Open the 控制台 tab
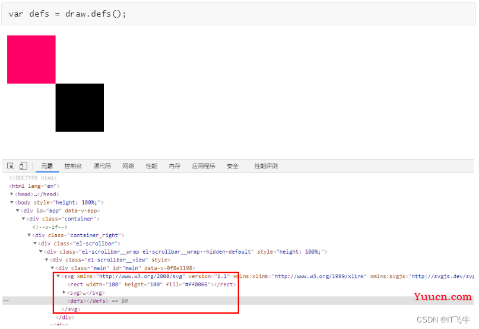The height and width of the screenshot is (329, 479). point(73,166)
